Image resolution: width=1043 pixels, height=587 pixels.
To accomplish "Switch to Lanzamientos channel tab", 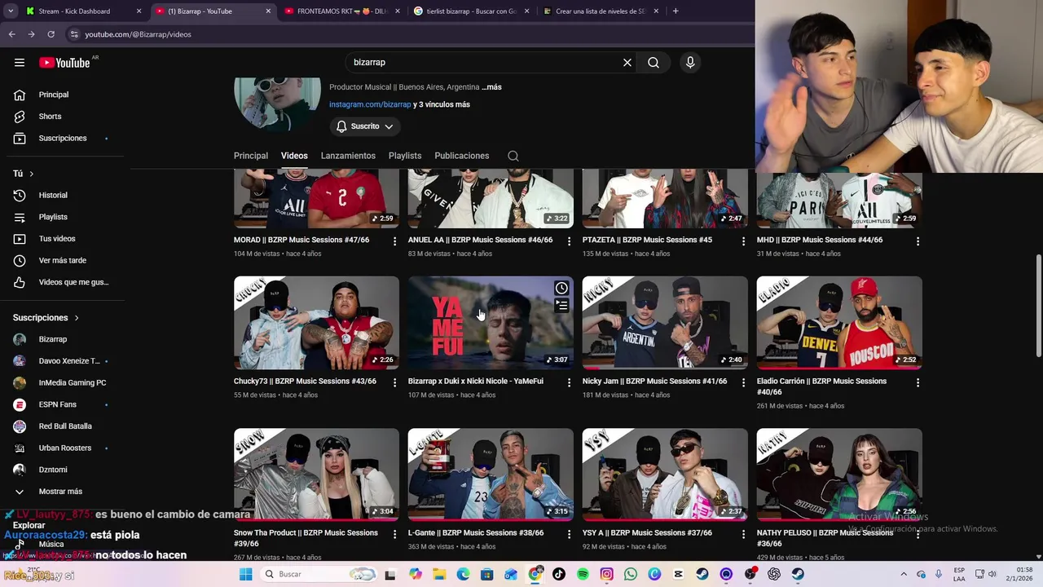I will tap(348, 156).
